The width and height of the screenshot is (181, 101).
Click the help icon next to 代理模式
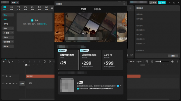[x=144, y=43]
